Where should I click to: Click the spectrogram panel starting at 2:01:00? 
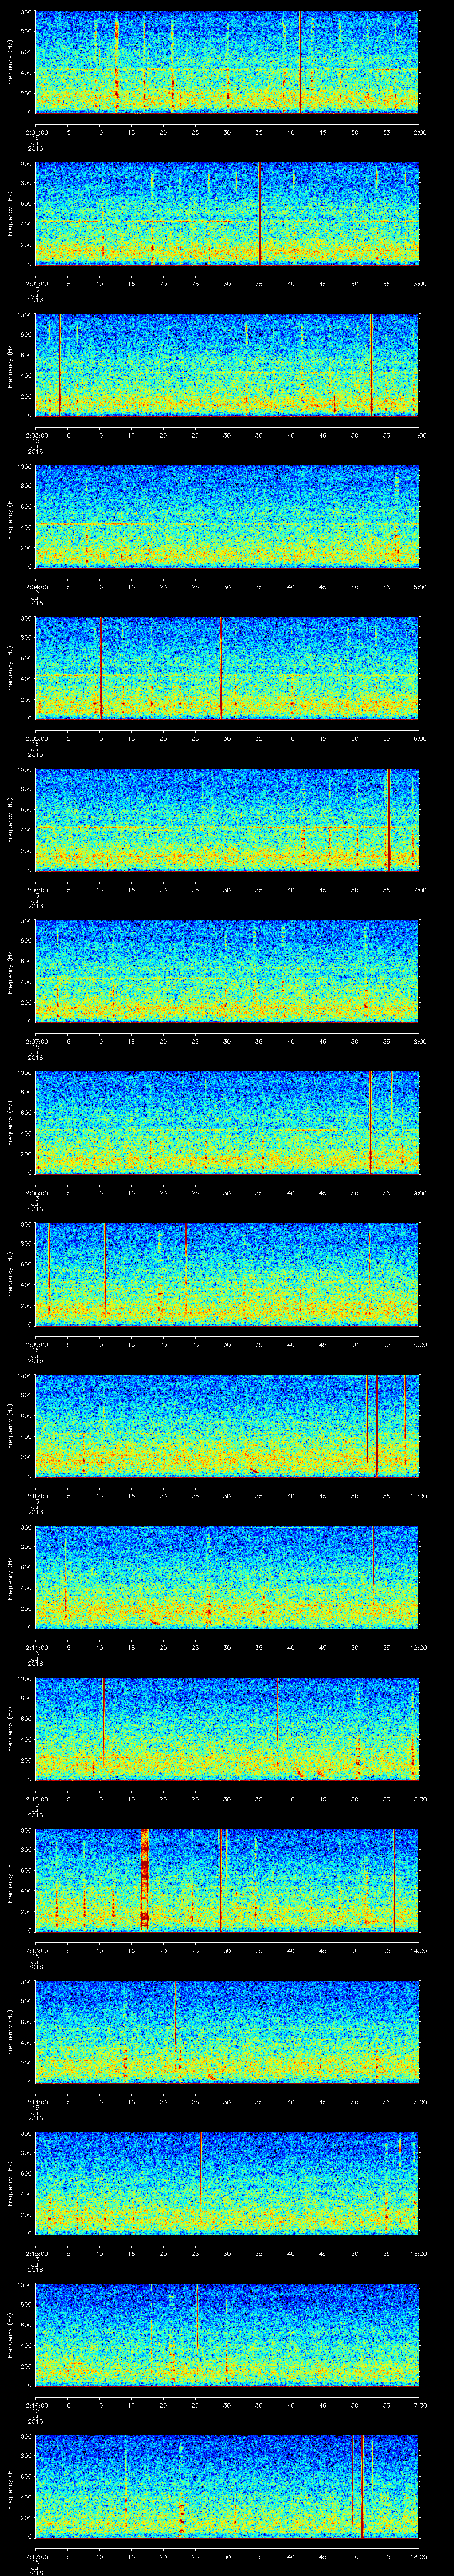pyautogui.click(x=227, y=62)
